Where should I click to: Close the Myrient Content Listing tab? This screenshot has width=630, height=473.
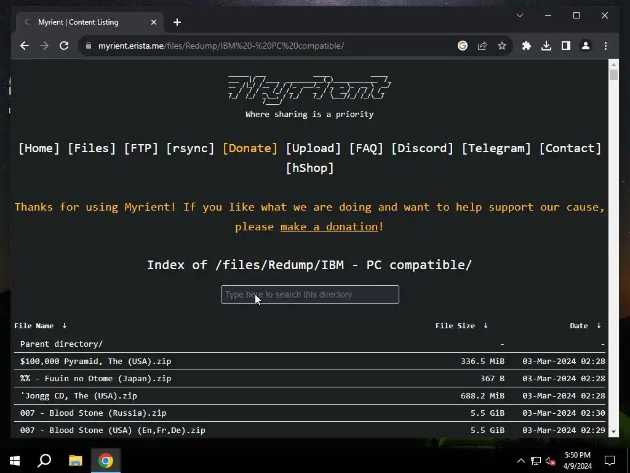click(x=153, y=23)
